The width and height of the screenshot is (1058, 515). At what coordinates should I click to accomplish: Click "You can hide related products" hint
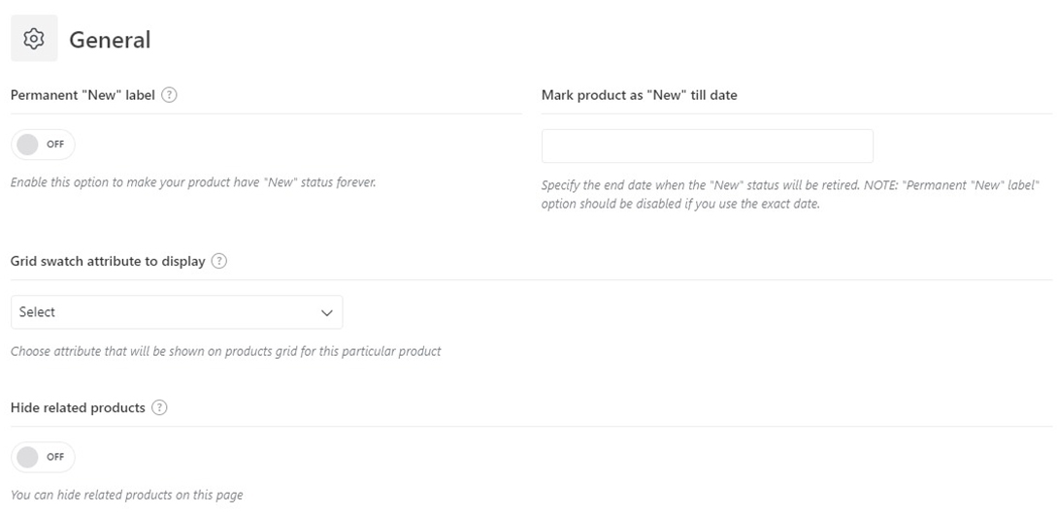(x=126, y=495)
